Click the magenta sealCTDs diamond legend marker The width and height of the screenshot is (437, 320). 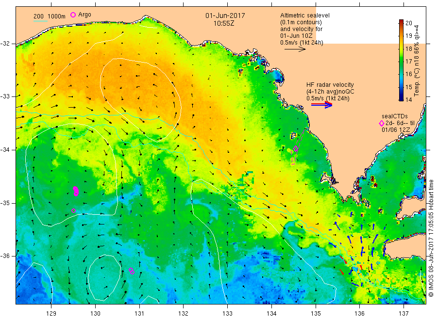click(x=381, y=123)
